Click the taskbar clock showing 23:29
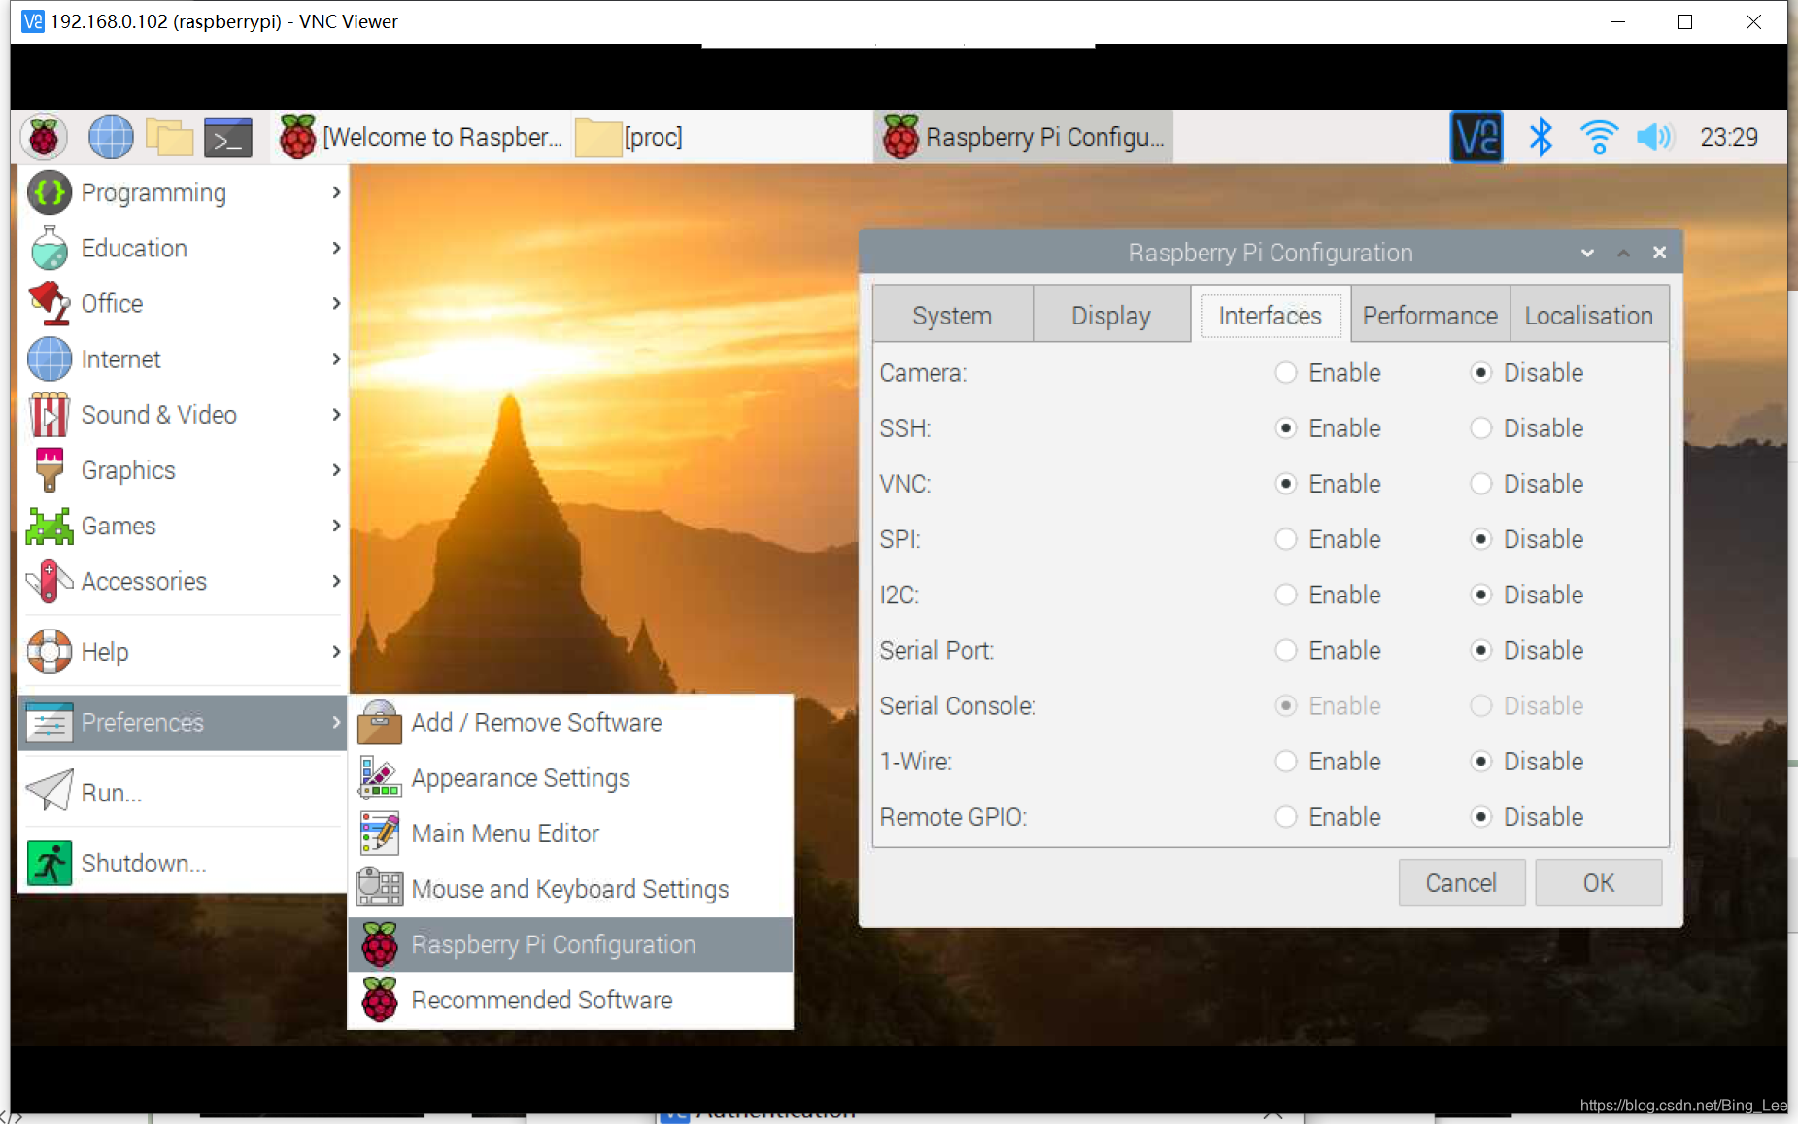Image resolution: width=1798 pixels, height=1124 pixels. coord(1729,137)
